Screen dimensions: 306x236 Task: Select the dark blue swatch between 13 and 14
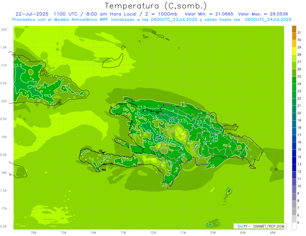coord(294,161)
